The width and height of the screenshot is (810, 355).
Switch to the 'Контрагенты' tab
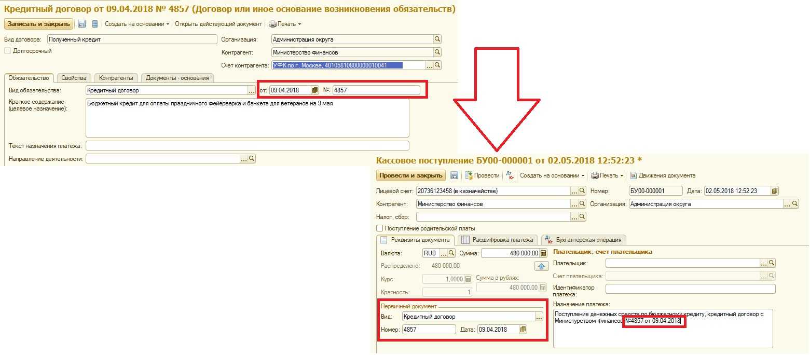click(x=116, y=78)
